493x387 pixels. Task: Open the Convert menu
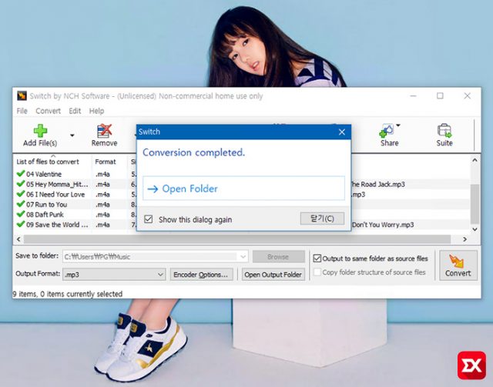48,111
